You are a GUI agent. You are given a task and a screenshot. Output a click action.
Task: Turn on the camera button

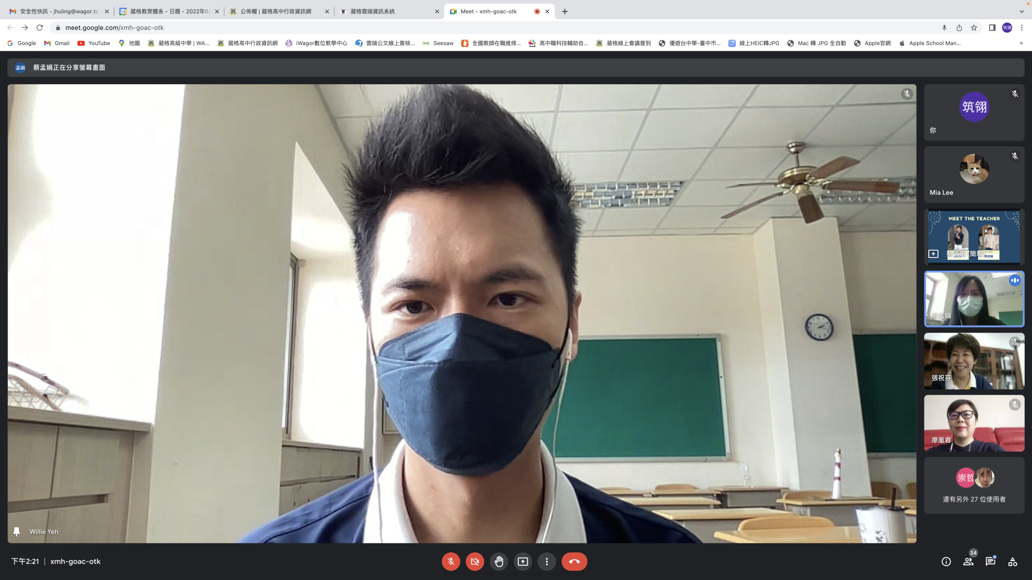[475, 561]
